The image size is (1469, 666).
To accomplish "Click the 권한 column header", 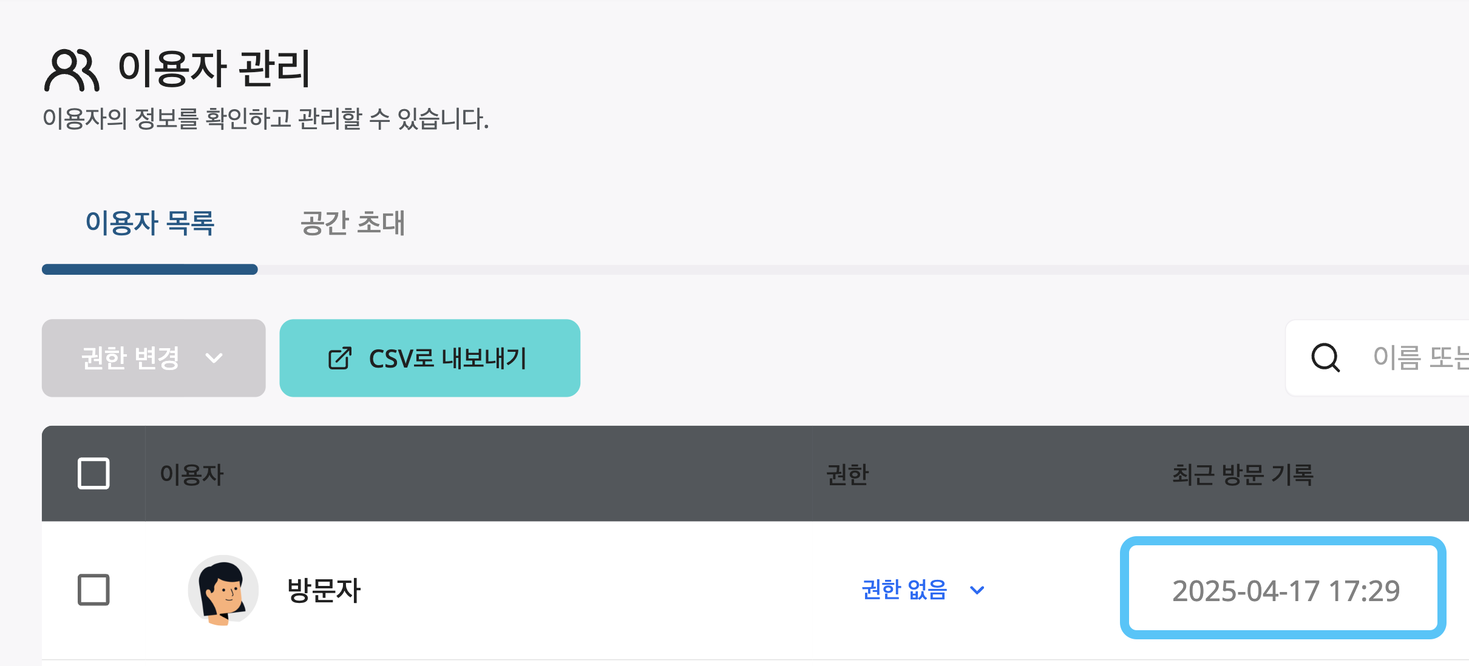I will point(848,474).
